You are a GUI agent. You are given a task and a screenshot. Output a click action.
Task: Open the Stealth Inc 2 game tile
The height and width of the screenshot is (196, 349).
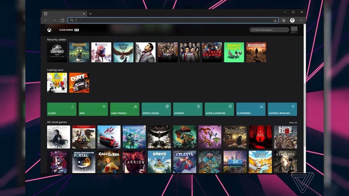click(x=79, y=52)
